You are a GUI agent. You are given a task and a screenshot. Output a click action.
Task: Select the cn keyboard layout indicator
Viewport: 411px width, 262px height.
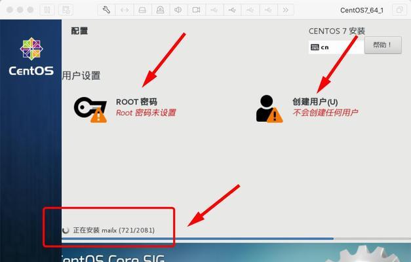(x=336, y=47)
